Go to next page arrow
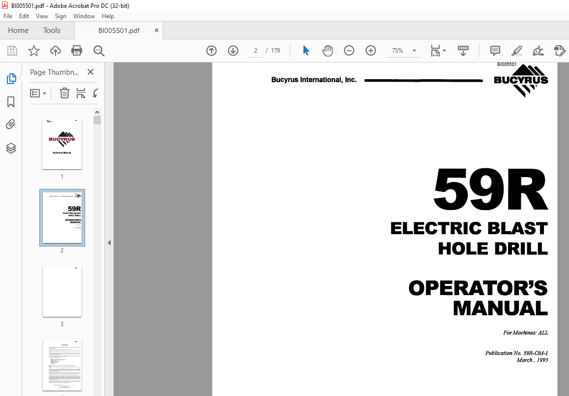Image resolution: width=569 pixels, height=396 pixels. [x=233, y=51]
